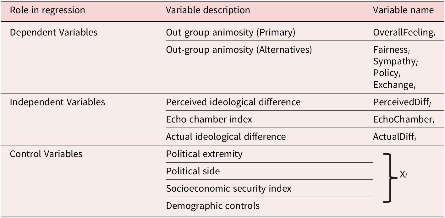Click "Out-group animosity (Primary)" cell
Viewport: 445px width, 218px height.
pos(231,32)
